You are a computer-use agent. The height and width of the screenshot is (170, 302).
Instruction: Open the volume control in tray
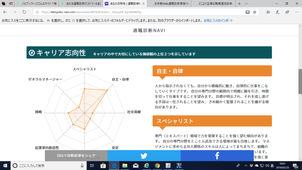tap(267, 166)
